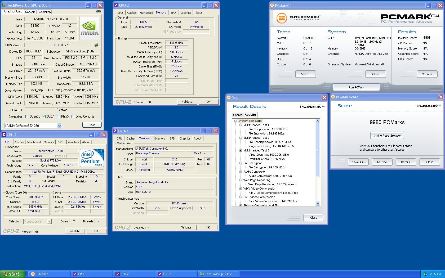Screen dimensions: 445x278
Task: Click the CPU-Z Memory window title icon
Action: pyautogui.click(x=116, y=5)
